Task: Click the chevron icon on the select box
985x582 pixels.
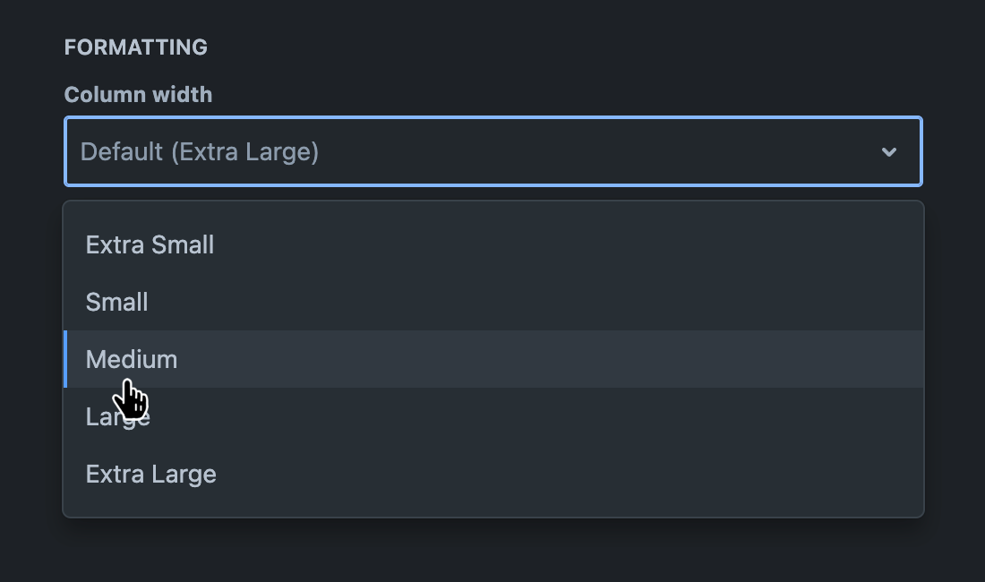Action: (x=889, y=151)
